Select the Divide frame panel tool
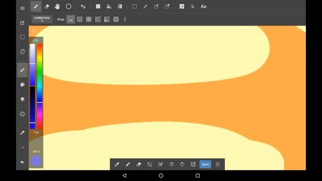This screenshot has width=322, height=181. pos(182,7)
